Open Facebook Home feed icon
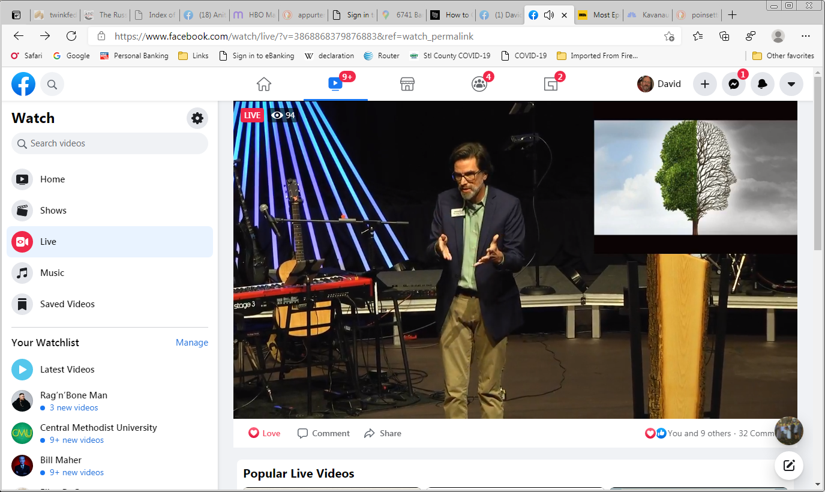 coord(264,84)
